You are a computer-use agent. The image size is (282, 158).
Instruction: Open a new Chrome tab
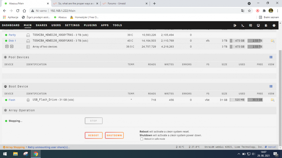click(154, 3)
